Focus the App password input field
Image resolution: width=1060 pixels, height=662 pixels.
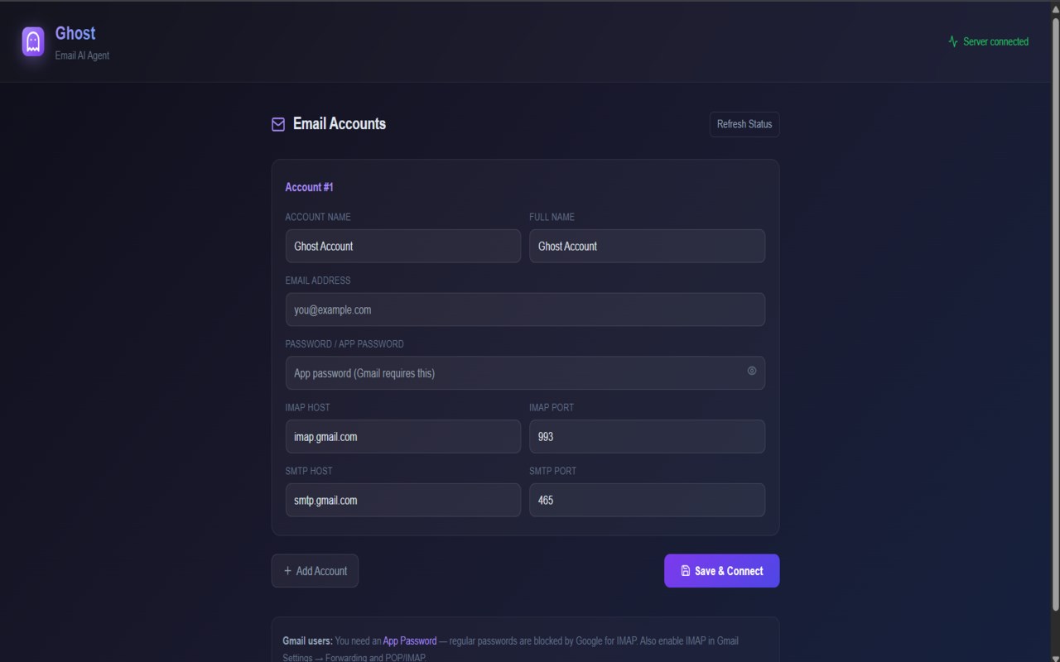[x=513, y=373]
